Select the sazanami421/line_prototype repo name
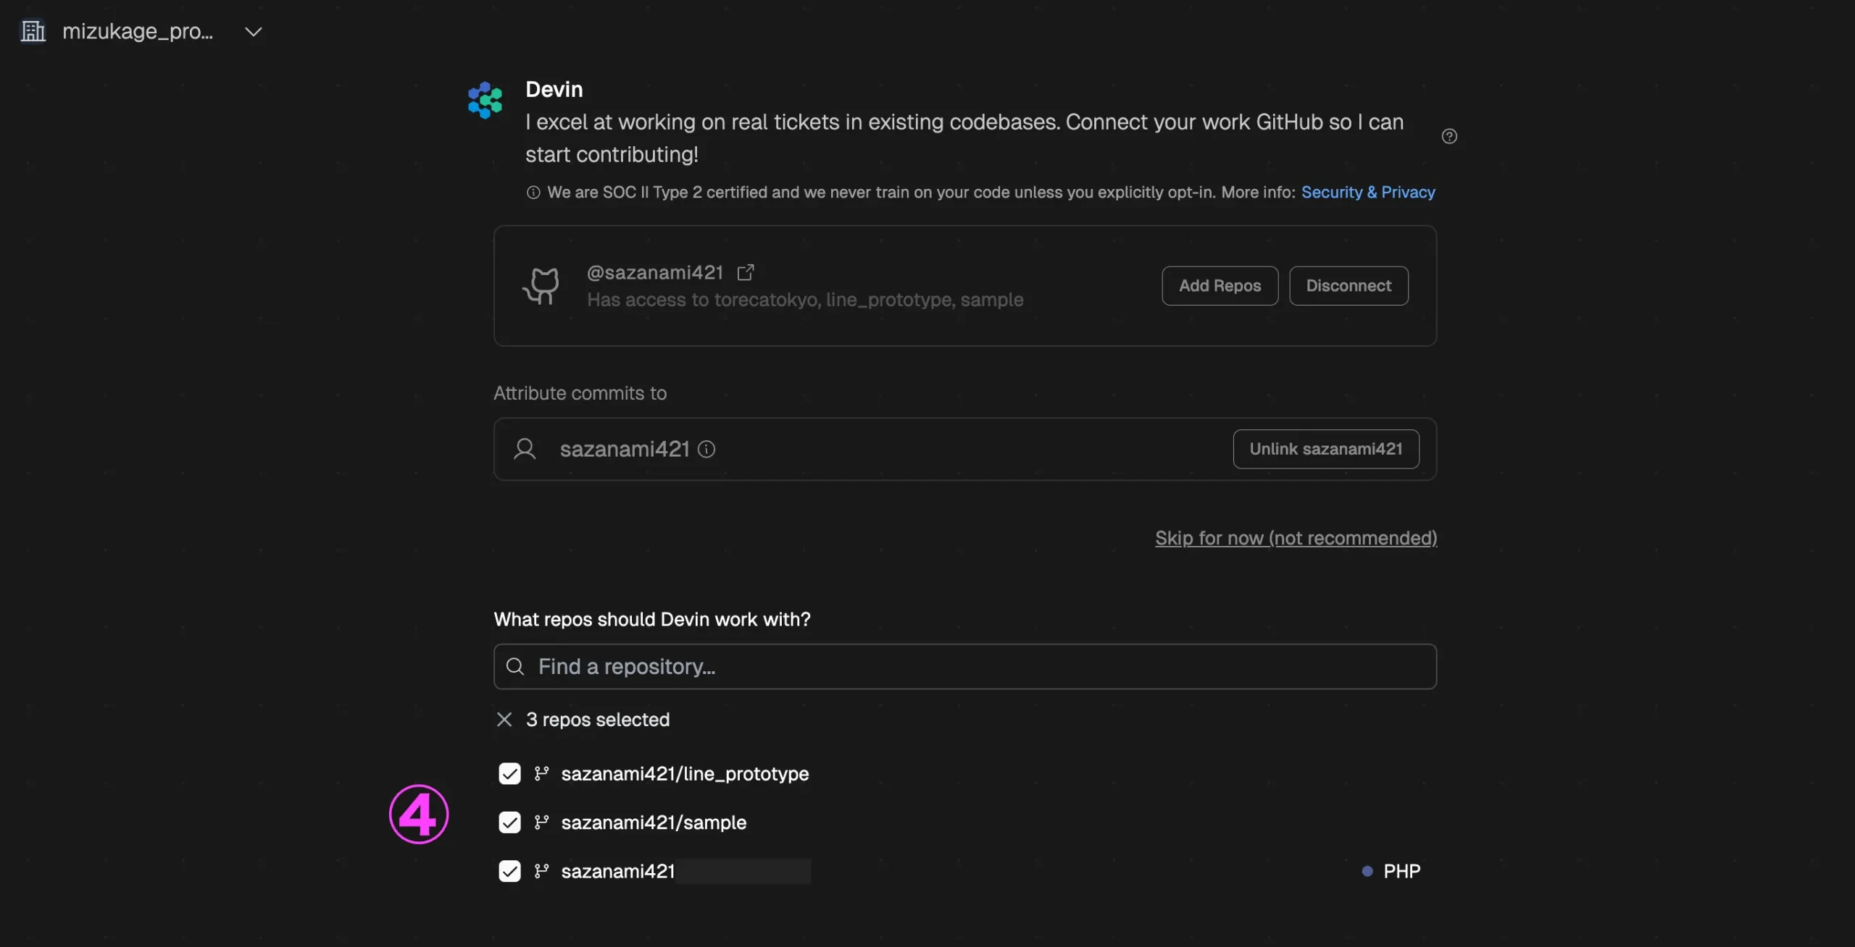 [685, 774]
